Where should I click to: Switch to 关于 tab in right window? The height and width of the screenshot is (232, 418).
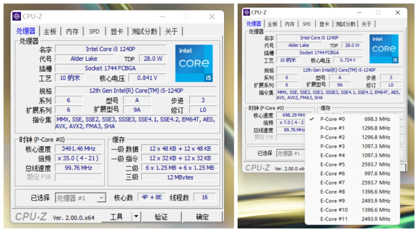[366, 24]
